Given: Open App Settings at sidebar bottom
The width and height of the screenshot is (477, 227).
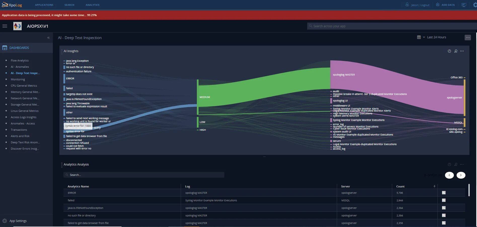Looking at the screenshot, I should [18, 221].
